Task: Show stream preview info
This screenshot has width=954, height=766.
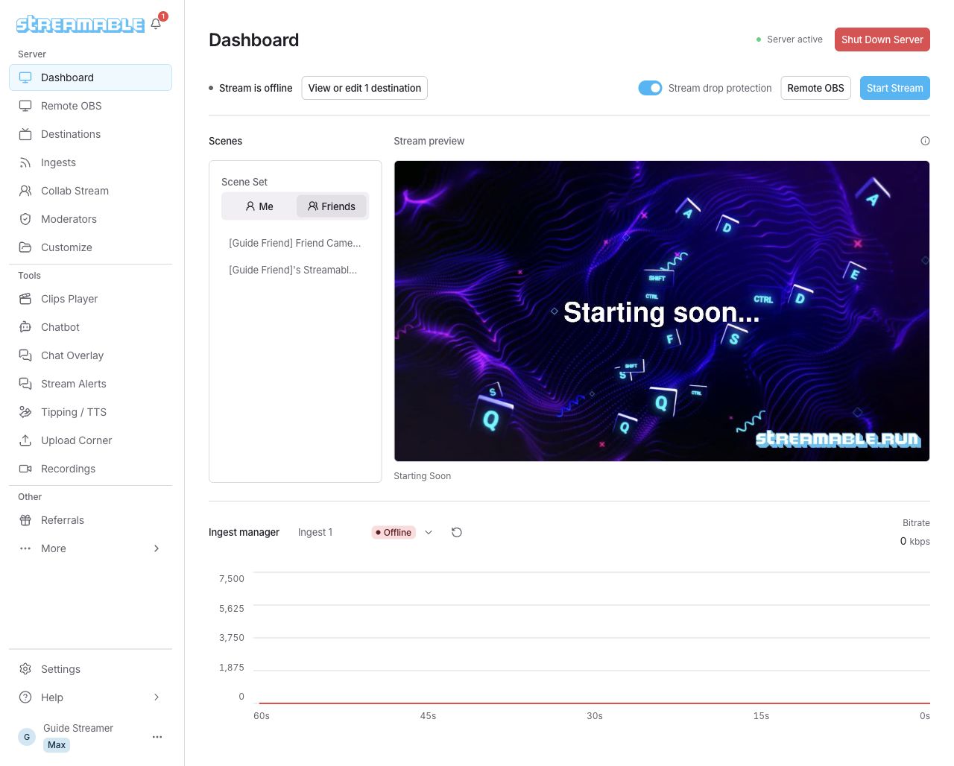Action: point(925,141)
